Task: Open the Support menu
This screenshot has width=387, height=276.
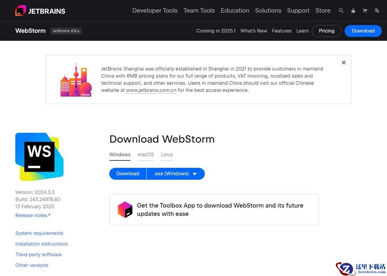Action: point(298,10)
